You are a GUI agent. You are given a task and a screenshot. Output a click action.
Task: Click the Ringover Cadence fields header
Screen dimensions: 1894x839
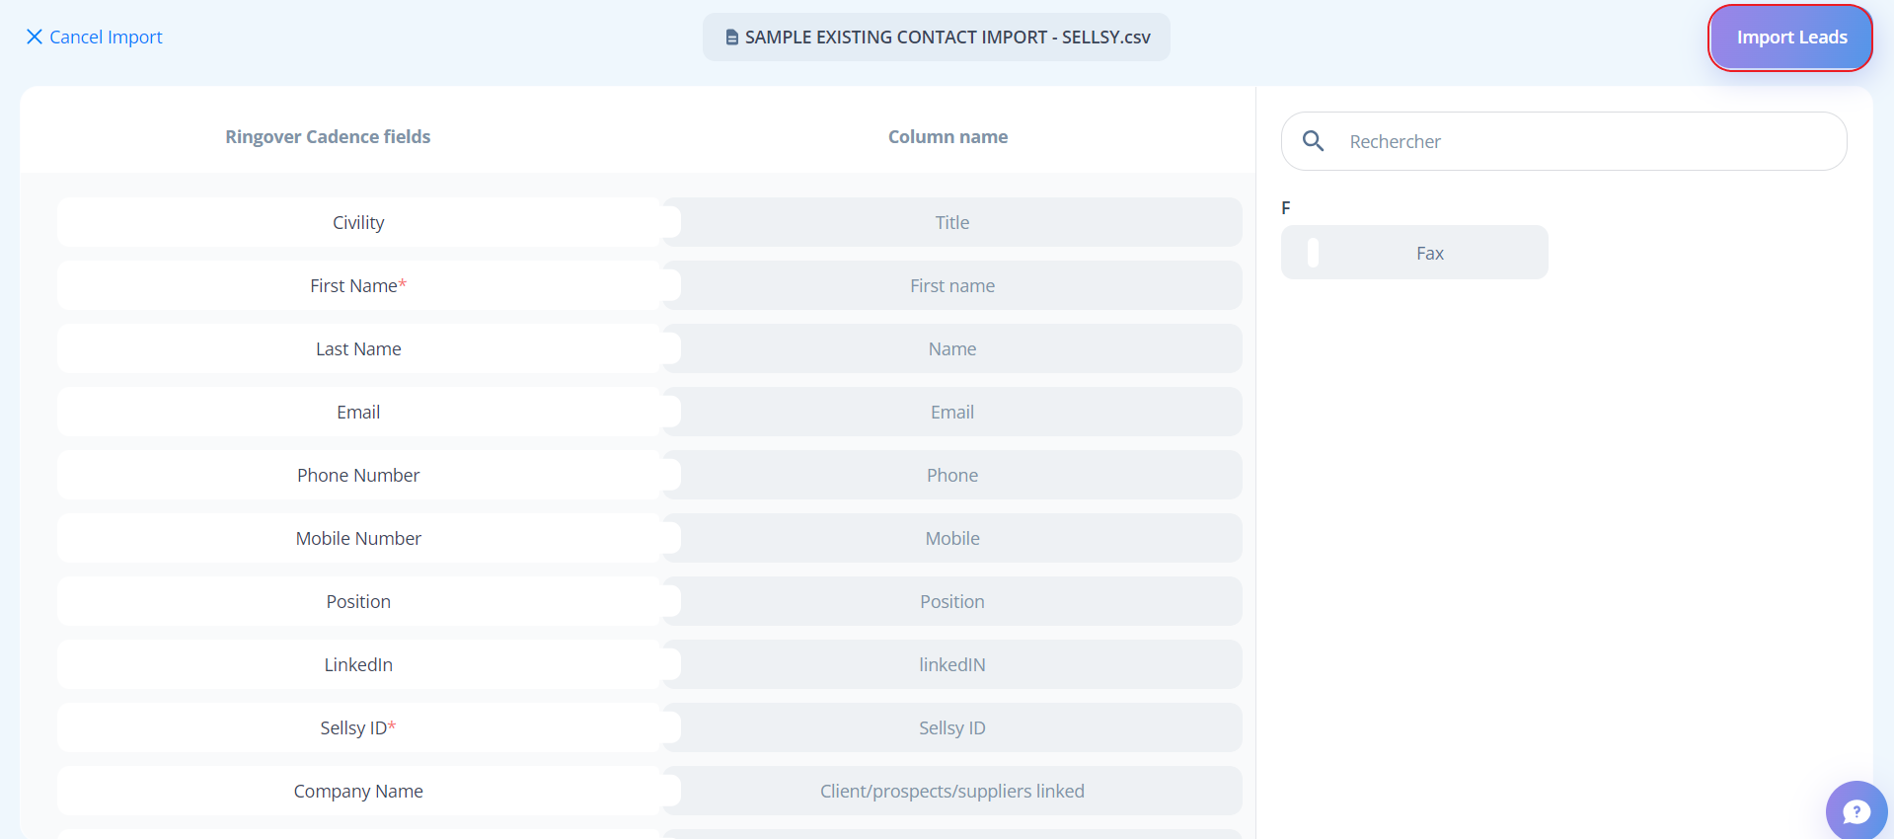coord(328,136)
